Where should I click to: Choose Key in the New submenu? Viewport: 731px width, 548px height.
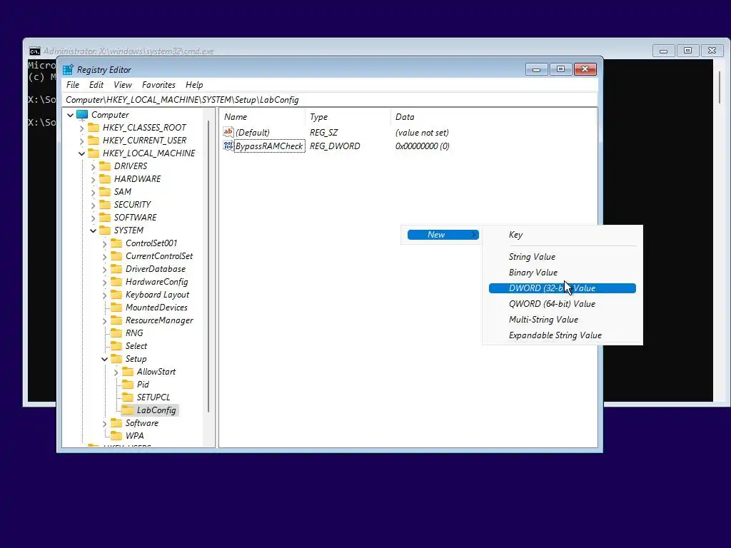pos(563,235)
